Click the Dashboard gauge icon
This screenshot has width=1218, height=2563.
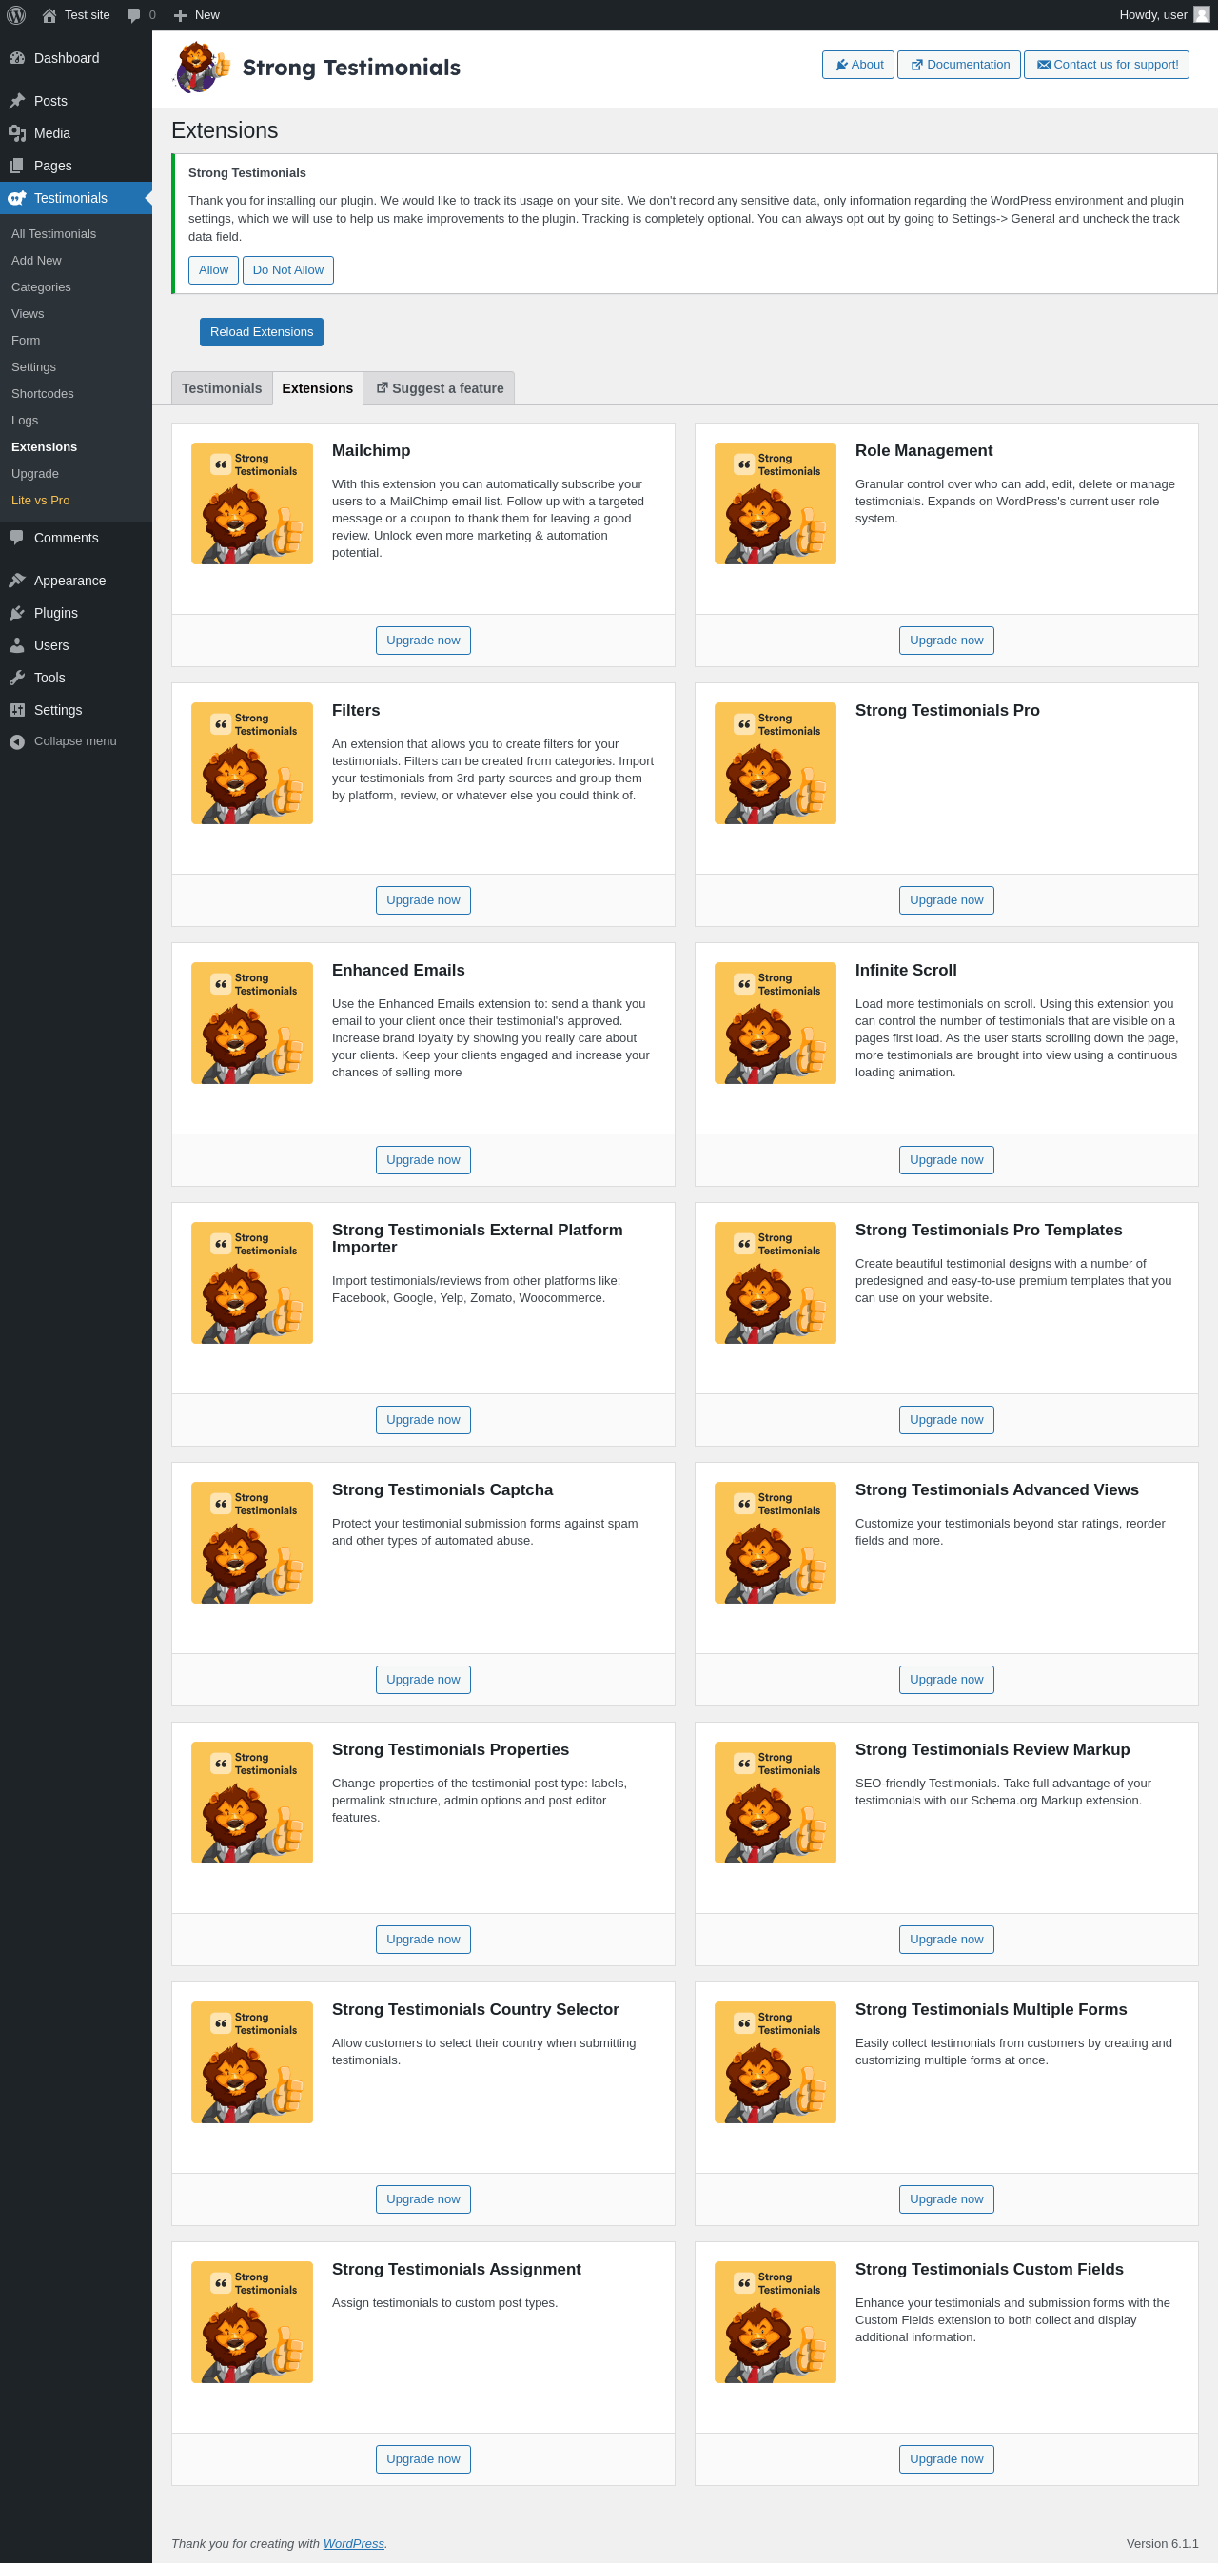[x=17, y=58]
